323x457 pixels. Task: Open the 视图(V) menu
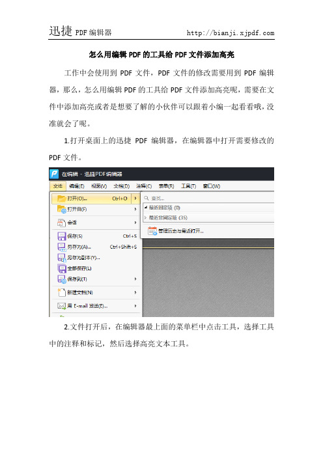(x=99, y=186)
